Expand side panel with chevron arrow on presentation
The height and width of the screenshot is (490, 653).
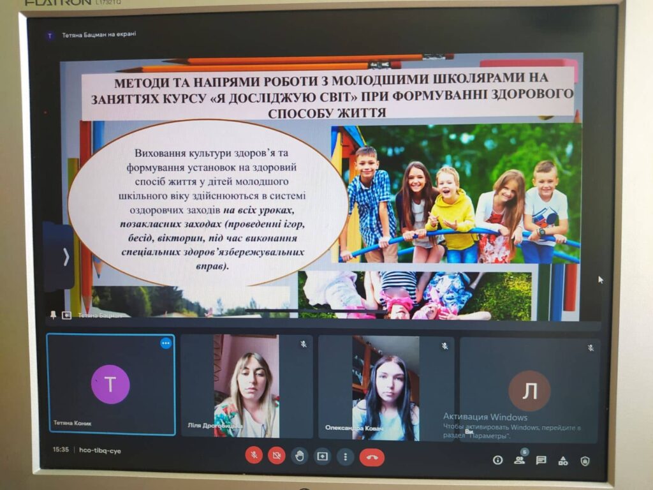tap(64, 256)
